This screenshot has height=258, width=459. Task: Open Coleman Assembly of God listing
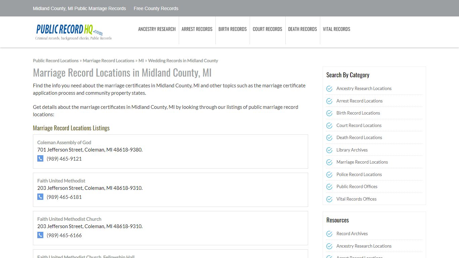pos(64,142)
